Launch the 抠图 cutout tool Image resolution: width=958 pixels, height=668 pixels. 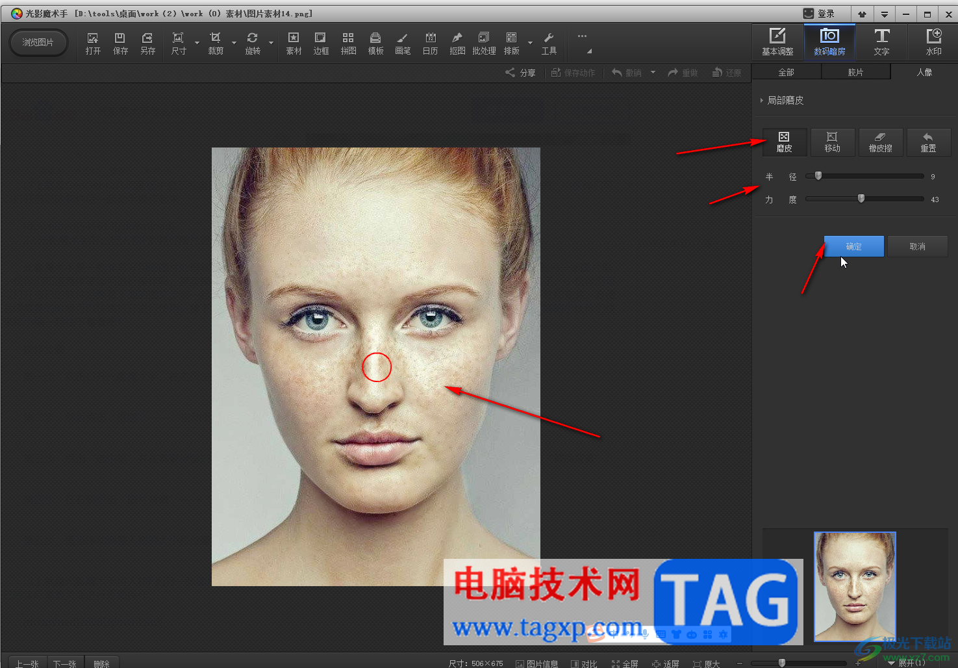(x=457, y=43)
